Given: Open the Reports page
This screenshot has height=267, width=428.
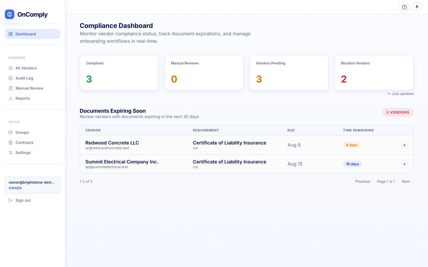Looking at the screenshot, I should coord(33,99).
